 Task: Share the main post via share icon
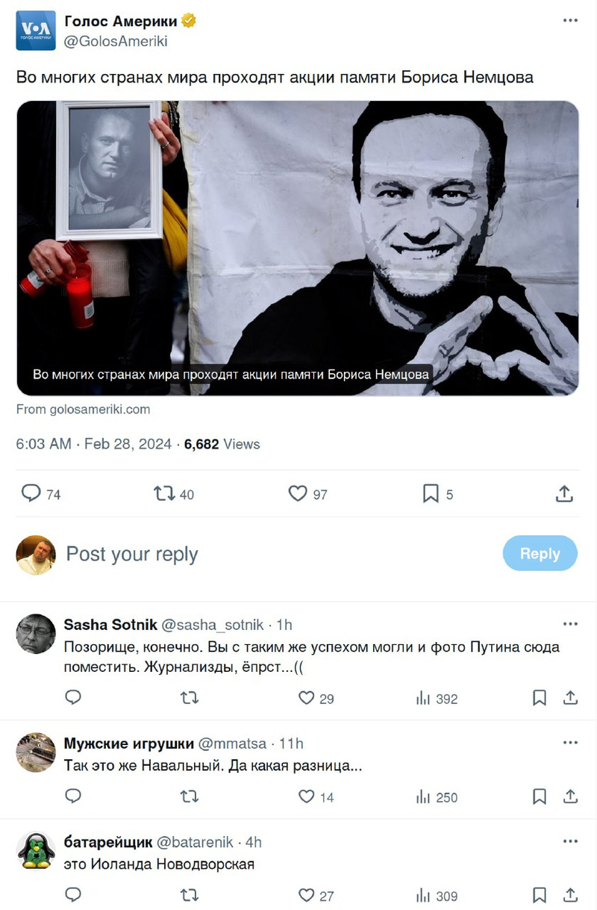(564, 493)
